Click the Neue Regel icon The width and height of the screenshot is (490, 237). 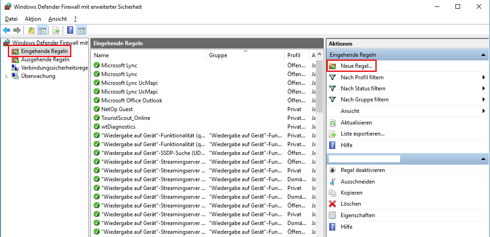[332, 66]
